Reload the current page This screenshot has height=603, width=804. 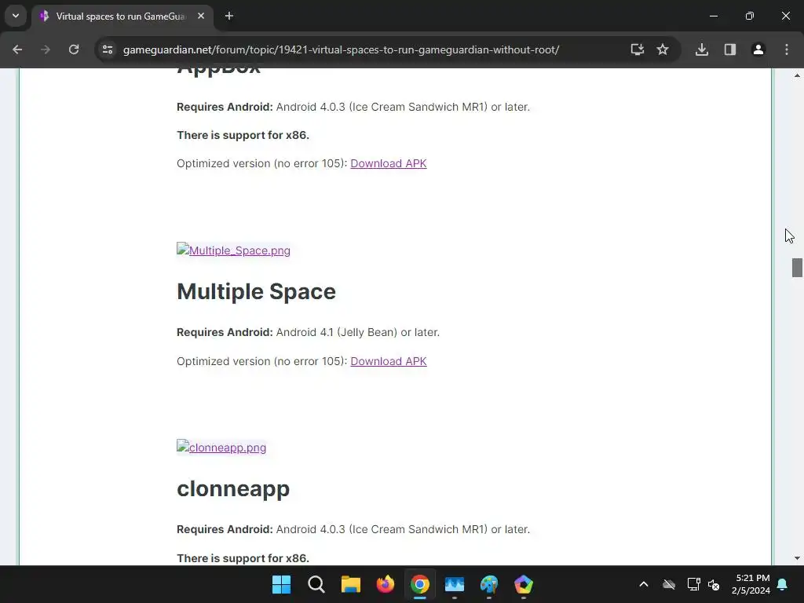click(x=74, y=49)
